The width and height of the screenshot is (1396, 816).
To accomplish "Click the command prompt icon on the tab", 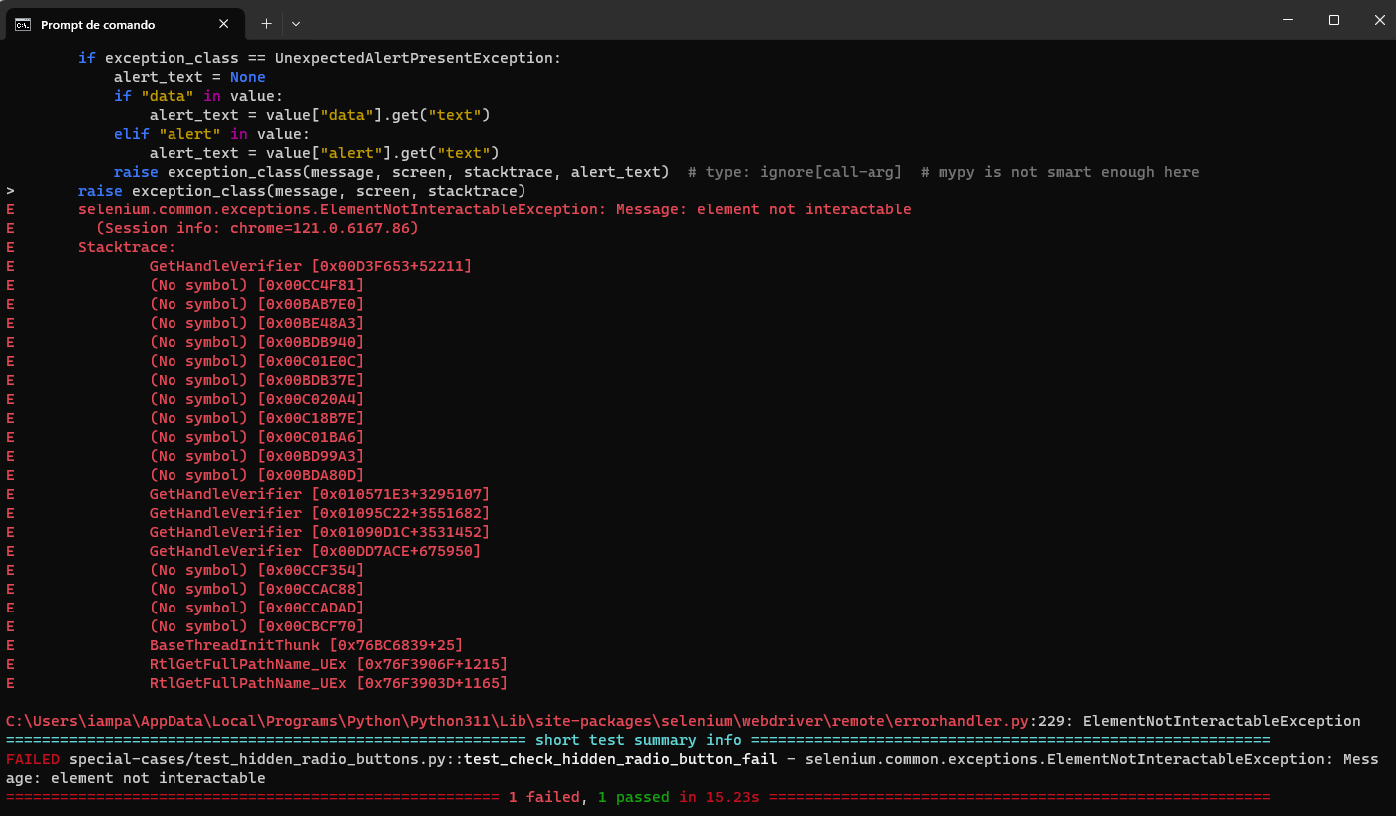I will pyautogui.click(x=22, y=23).
